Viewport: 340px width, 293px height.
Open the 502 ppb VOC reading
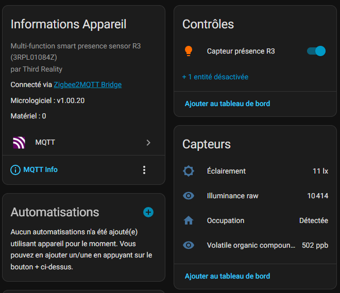coord(315,245)
